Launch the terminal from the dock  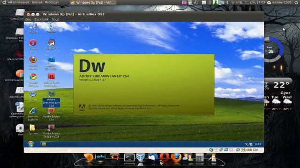129,158
